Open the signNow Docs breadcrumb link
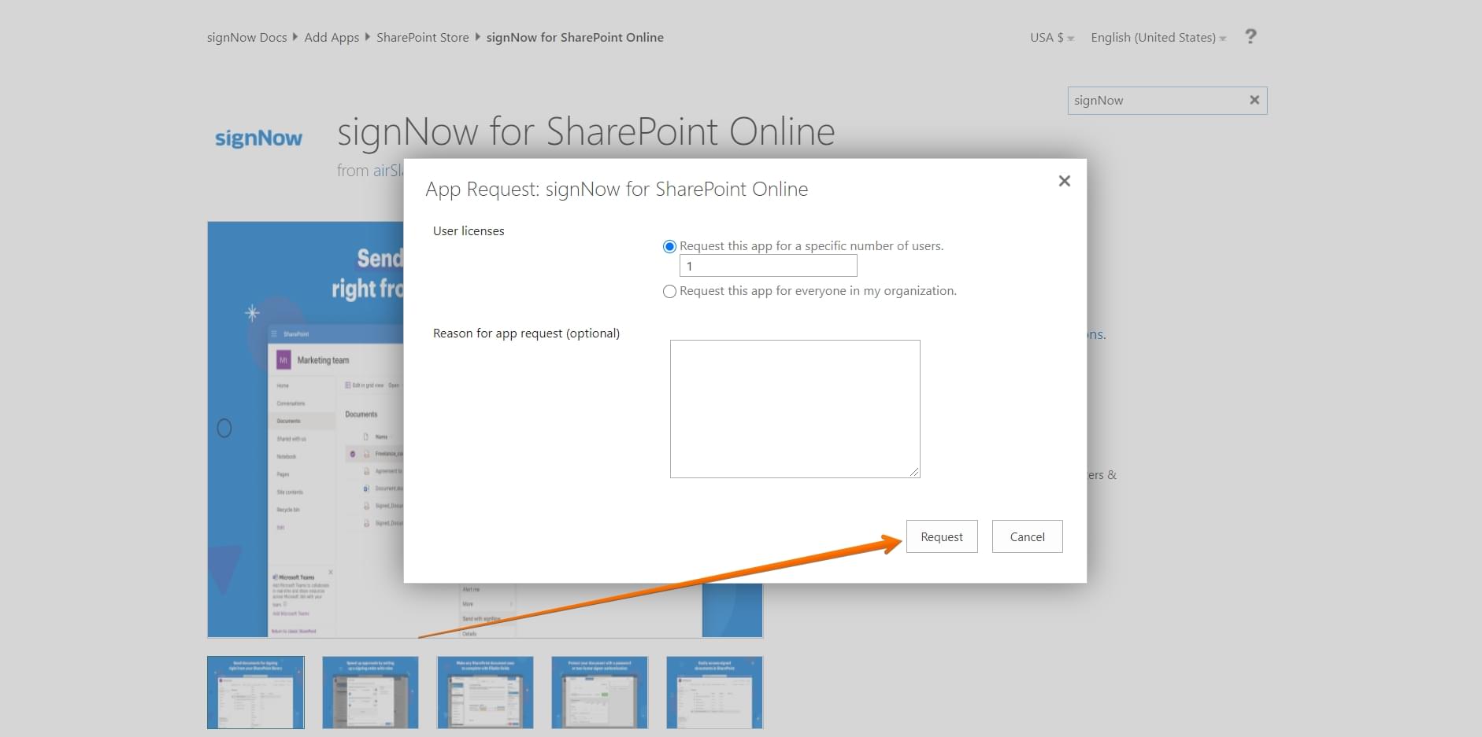Screen dimensions: 1482x737 (246, 38)
